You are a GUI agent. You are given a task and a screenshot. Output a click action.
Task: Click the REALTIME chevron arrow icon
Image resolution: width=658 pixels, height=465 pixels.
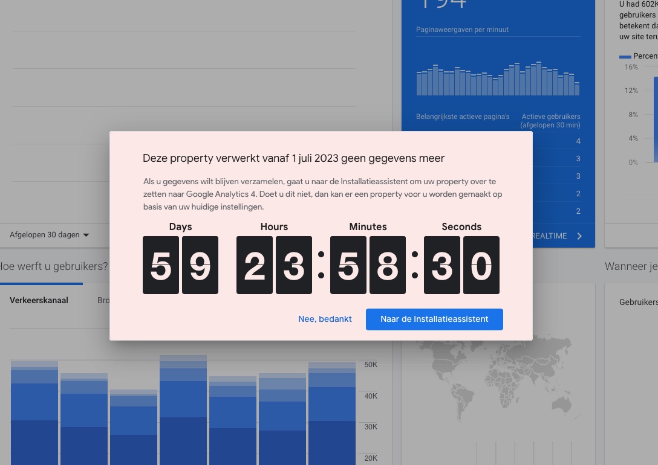579,236
